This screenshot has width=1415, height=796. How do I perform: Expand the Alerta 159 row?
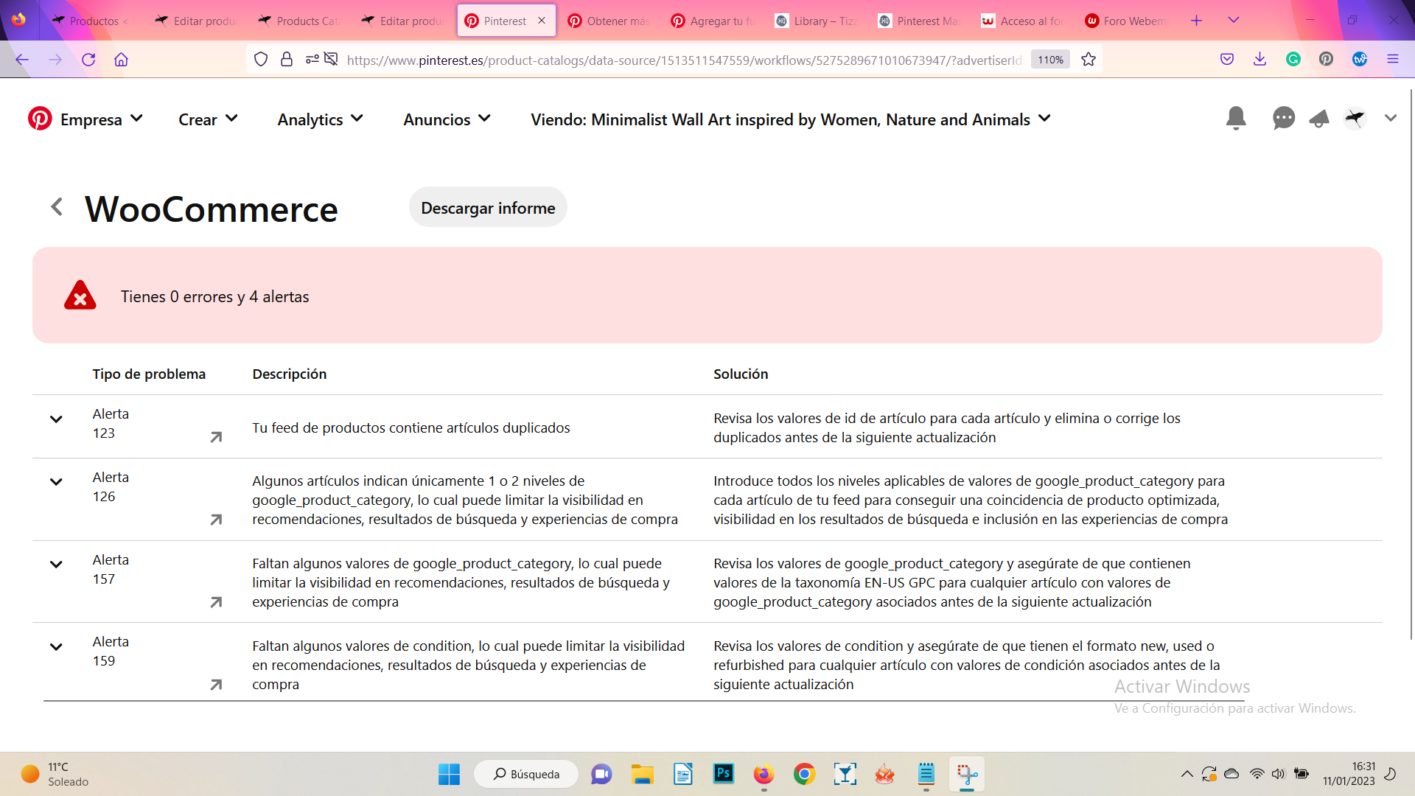pos(56,647)
